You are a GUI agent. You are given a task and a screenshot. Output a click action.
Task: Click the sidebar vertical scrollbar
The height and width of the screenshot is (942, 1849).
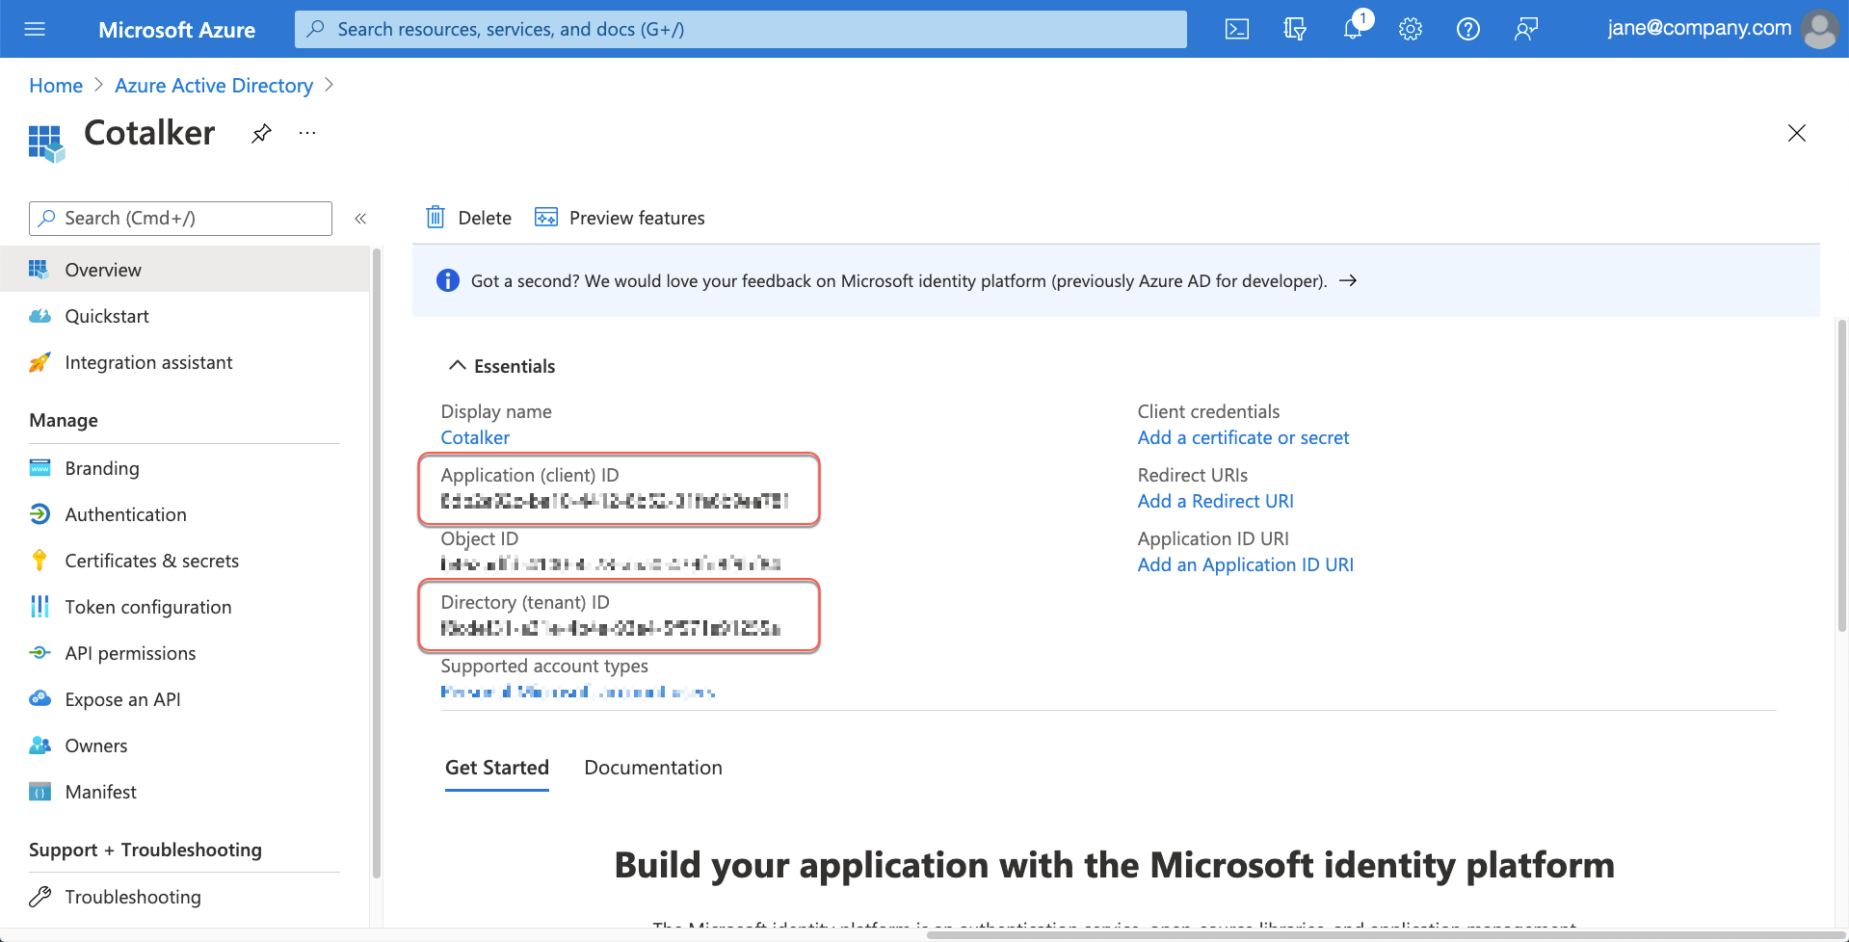[x=377, y=563]
